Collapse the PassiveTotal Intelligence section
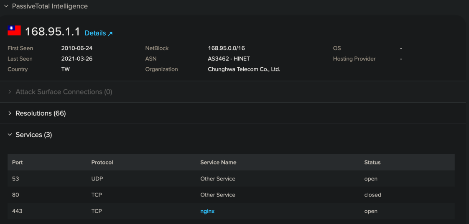469x224 pixels. click(x=6, y=6)
